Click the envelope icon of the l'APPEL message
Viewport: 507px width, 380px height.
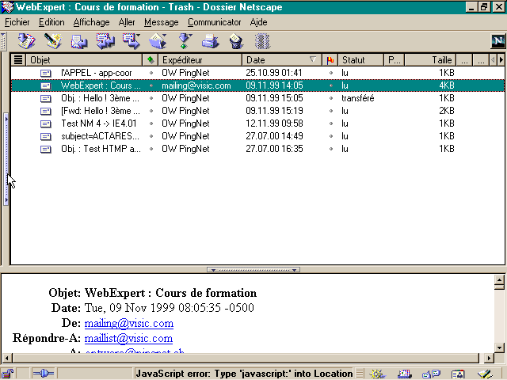[46, 74]
